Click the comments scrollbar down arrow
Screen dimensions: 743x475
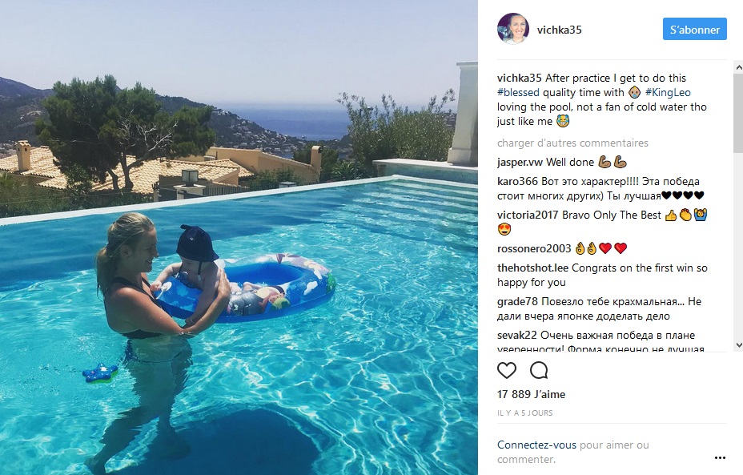click(x=738, y=345)
